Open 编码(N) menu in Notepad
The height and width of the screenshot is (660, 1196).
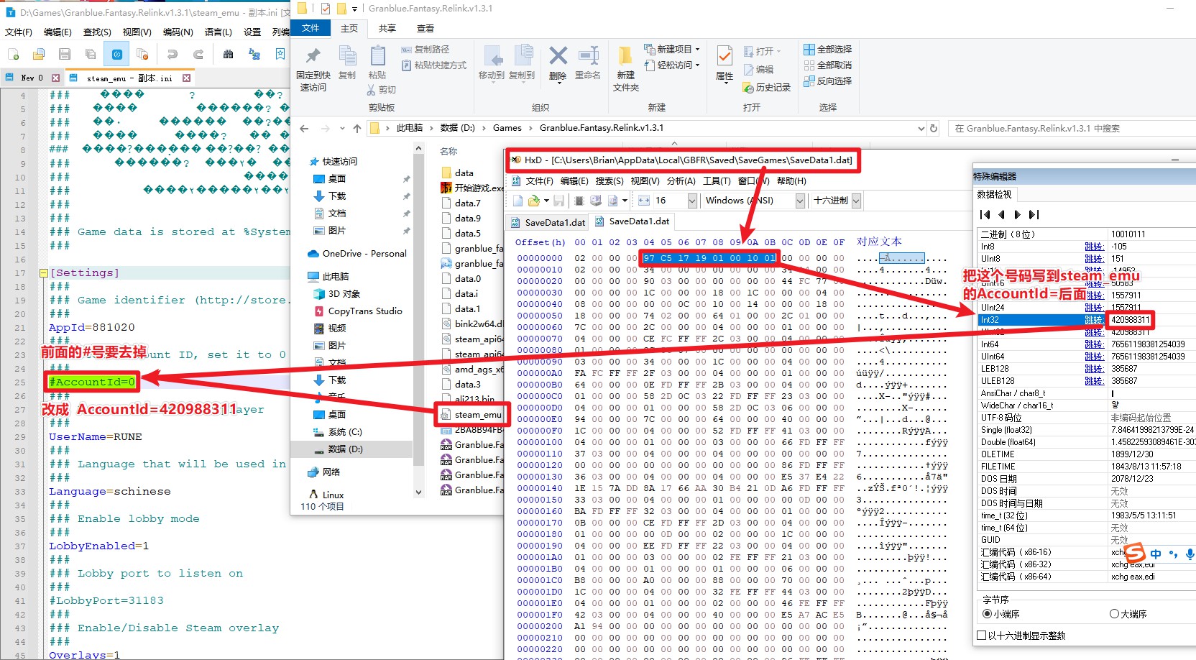178,32
